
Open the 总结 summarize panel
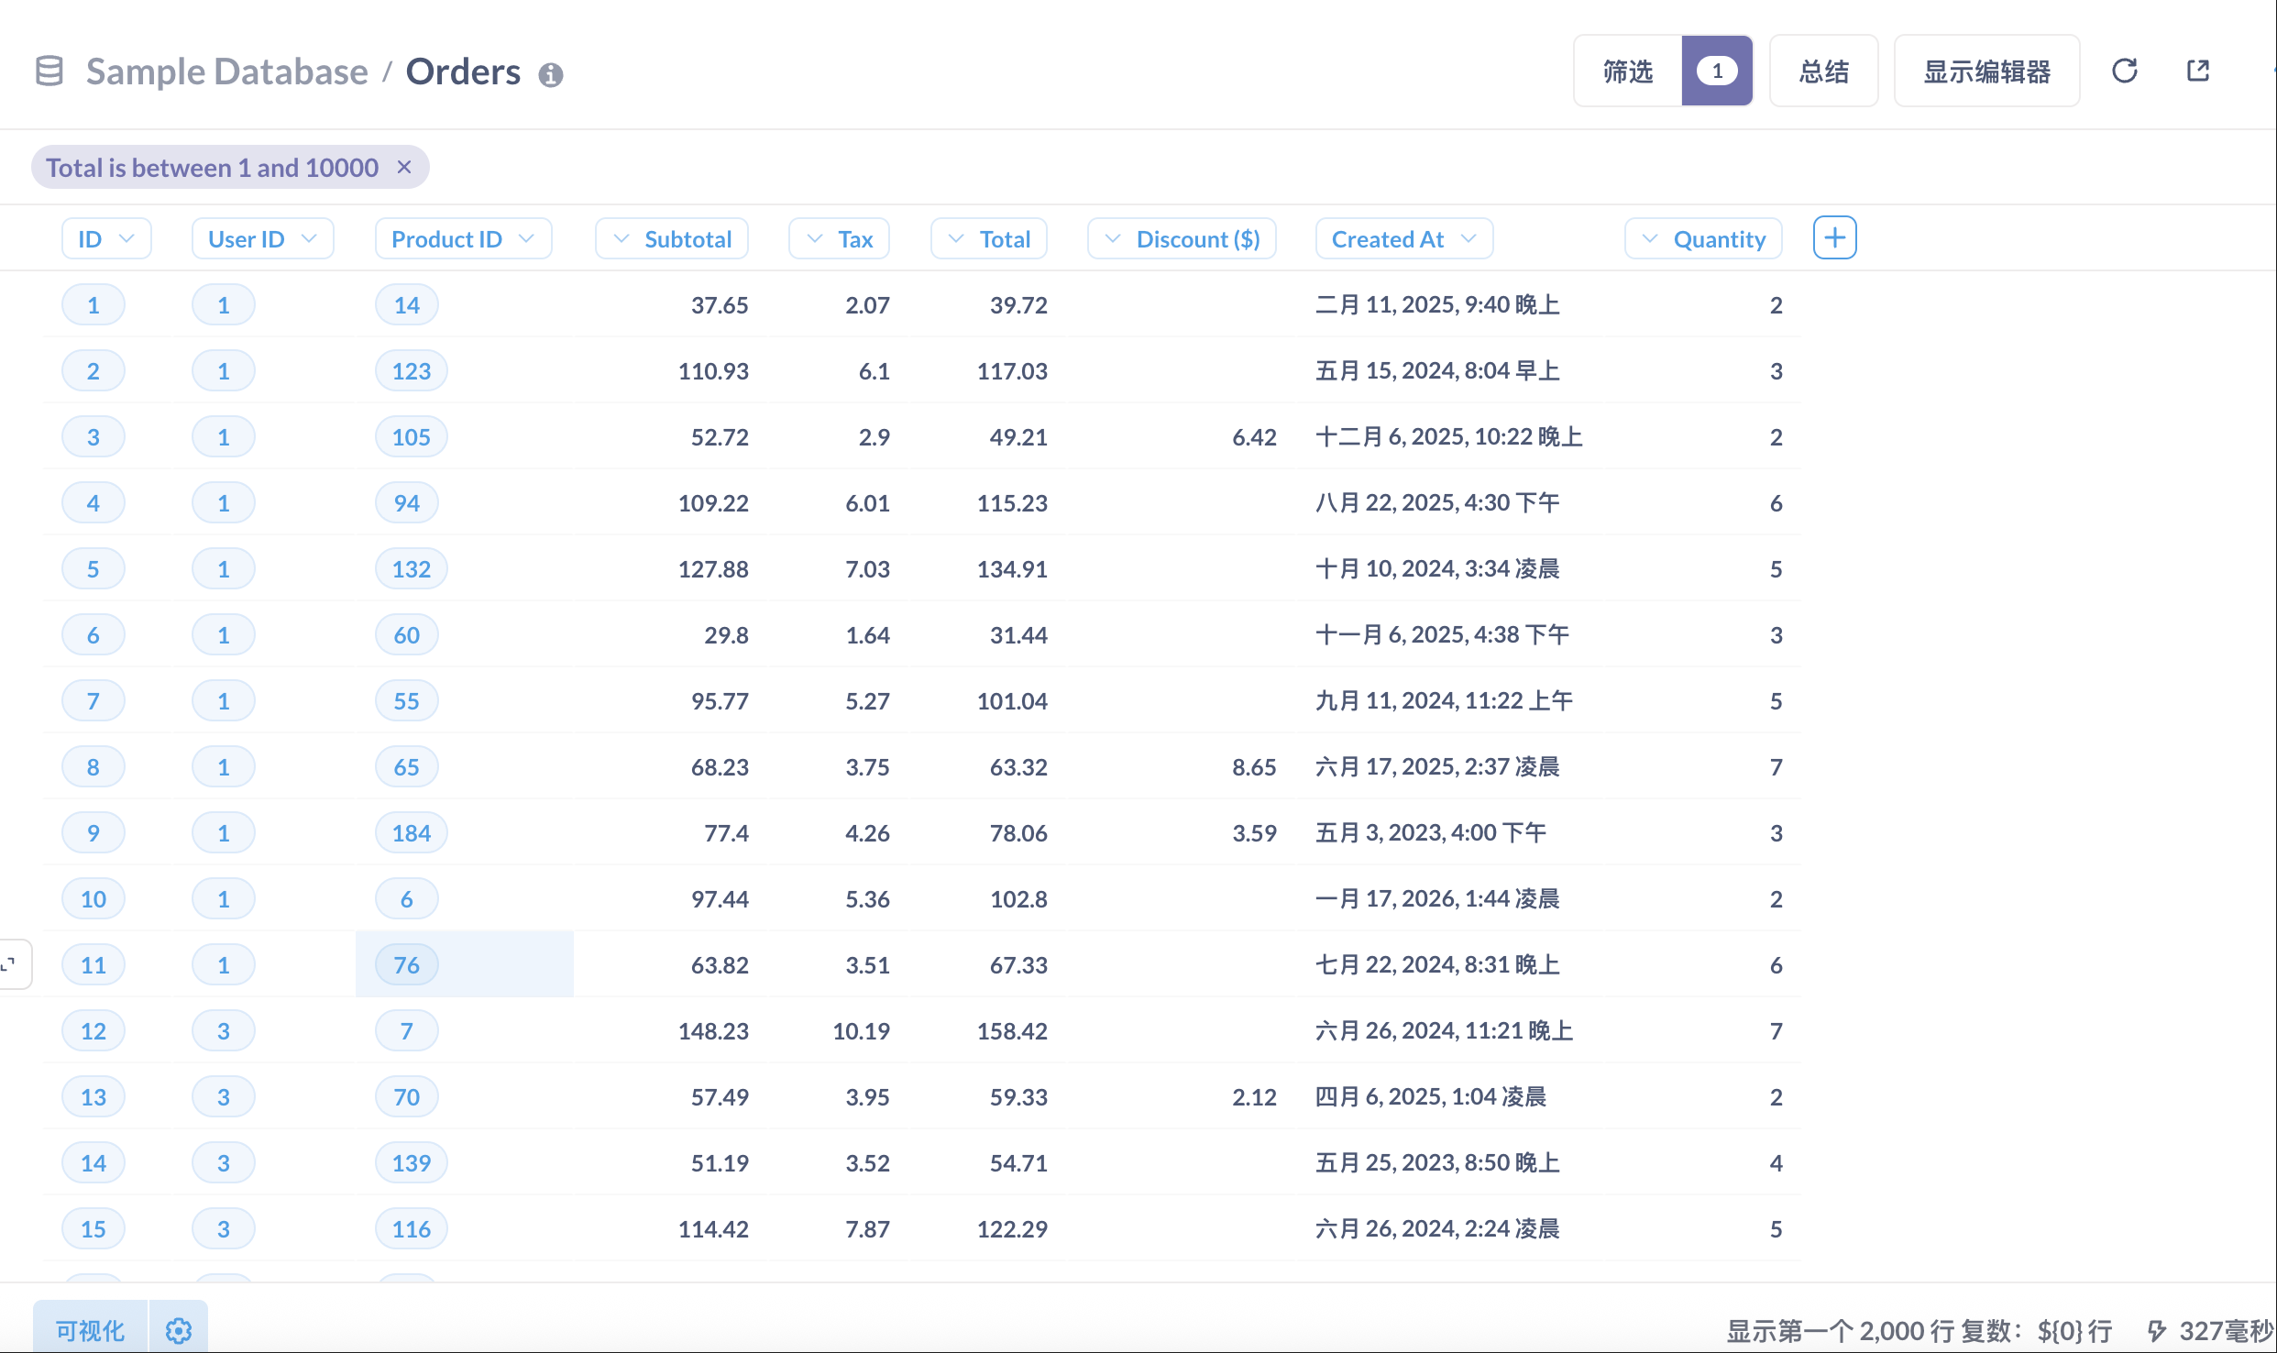(x=1823, y=71)
